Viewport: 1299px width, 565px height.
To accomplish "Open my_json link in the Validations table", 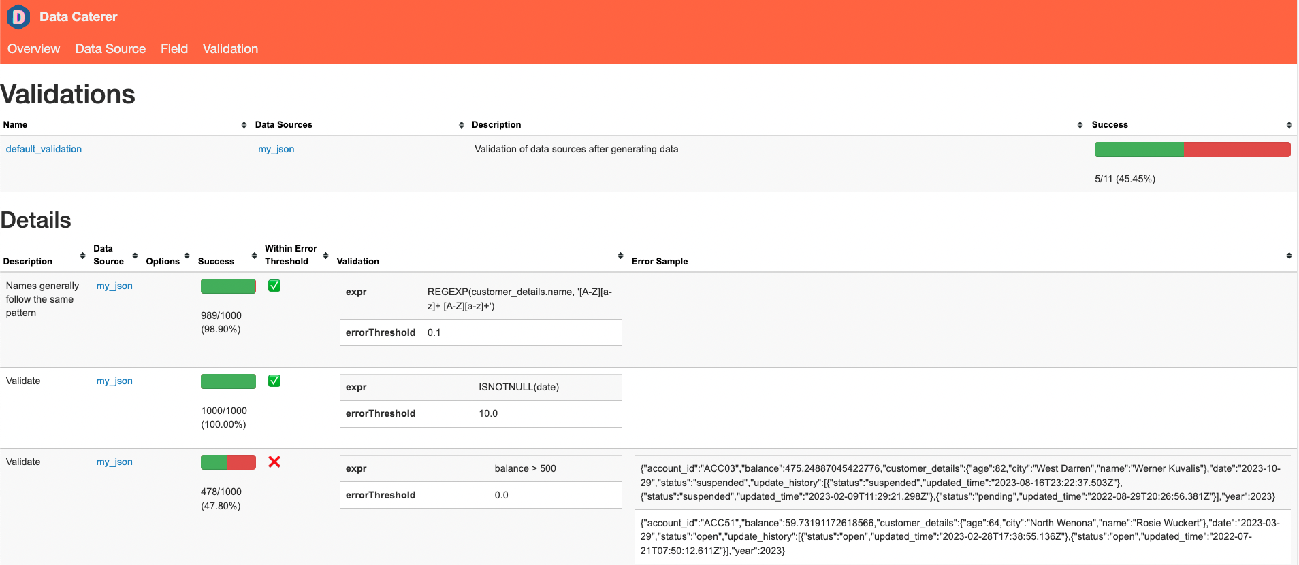I will pos(276,149).
